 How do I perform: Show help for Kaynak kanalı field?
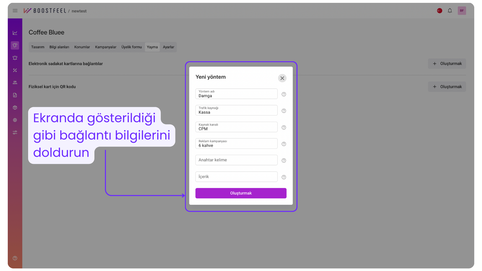point(284,127)
